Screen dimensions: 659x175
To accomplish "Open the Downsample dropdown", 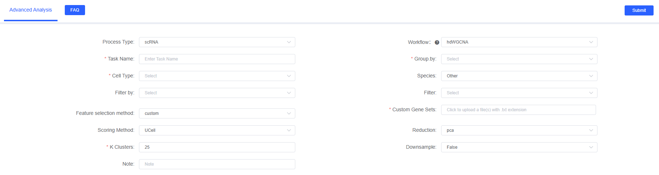I will pyautogui.click(x=519, y=147).
